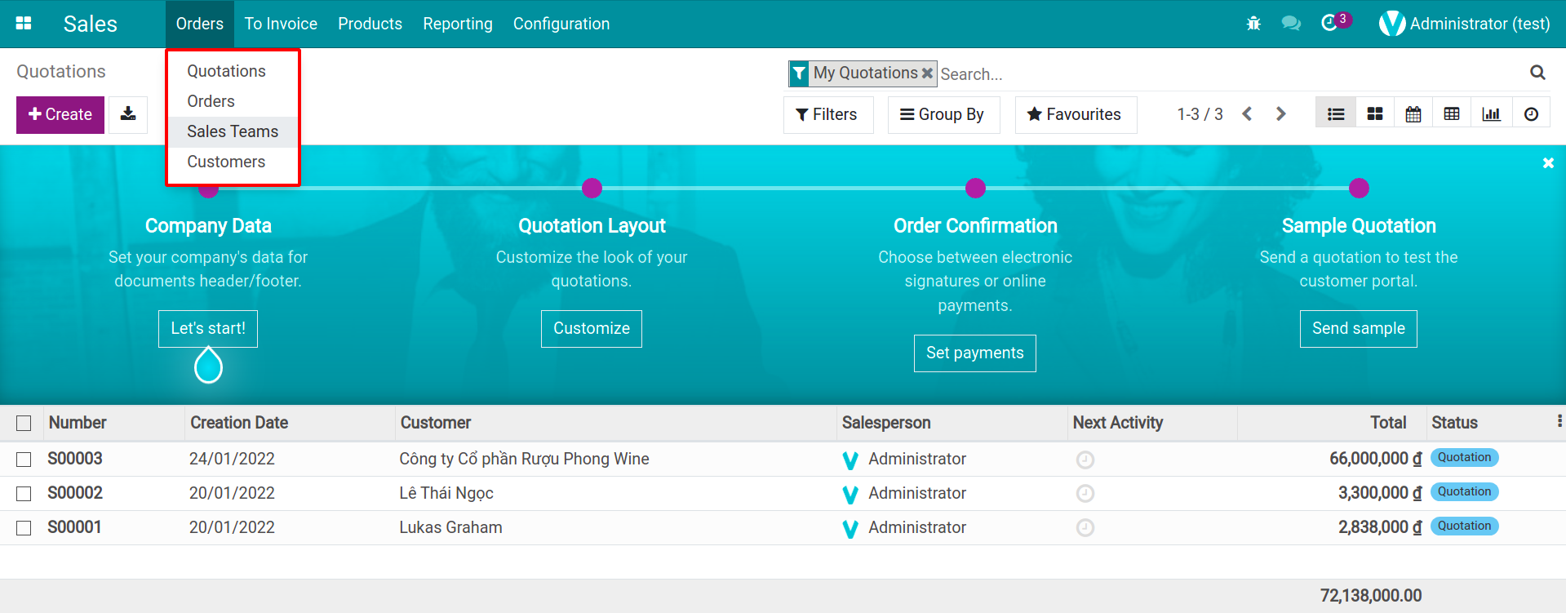Click the Sample Quotation step dot
1566x613 pixels.
[x=1359, y=189]
